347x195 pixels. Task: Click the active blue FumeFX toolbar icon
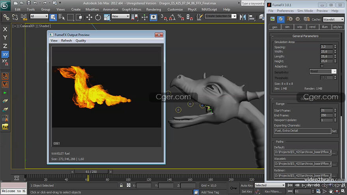tap(281, 19)
